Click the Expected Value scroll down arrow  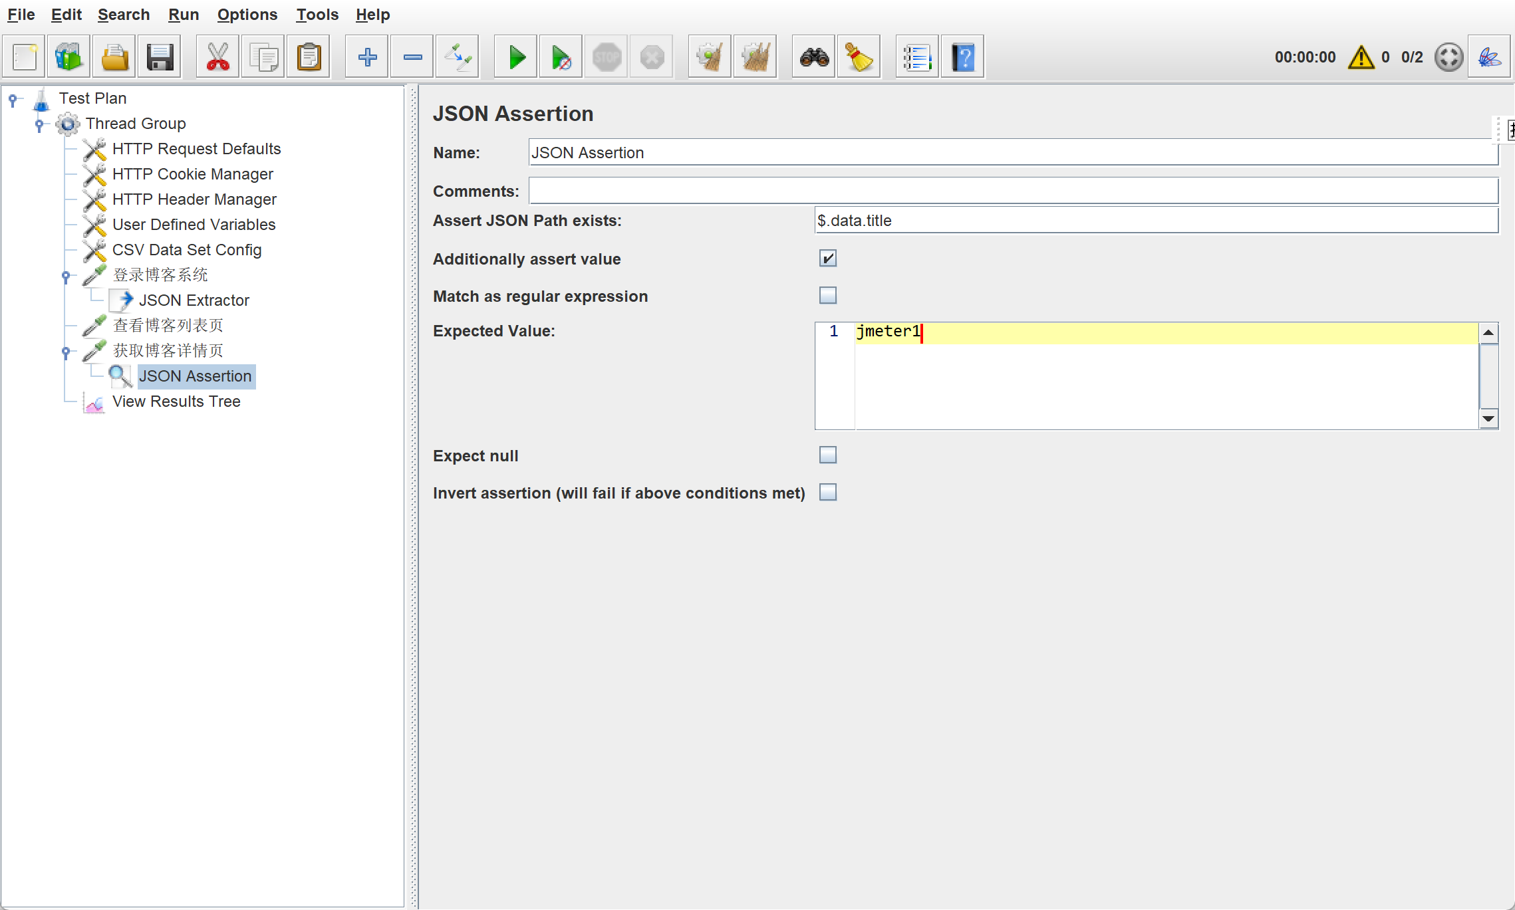pos(1488,419)
